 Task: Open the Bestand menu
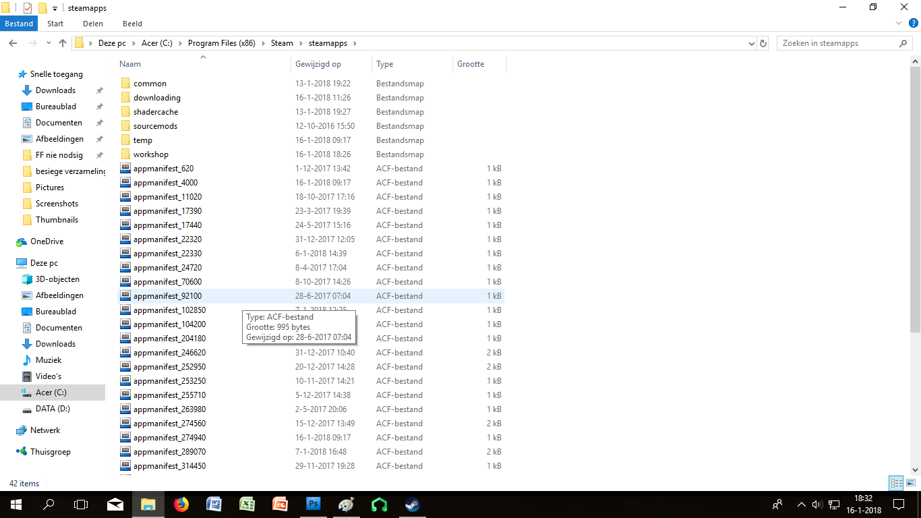19,24
